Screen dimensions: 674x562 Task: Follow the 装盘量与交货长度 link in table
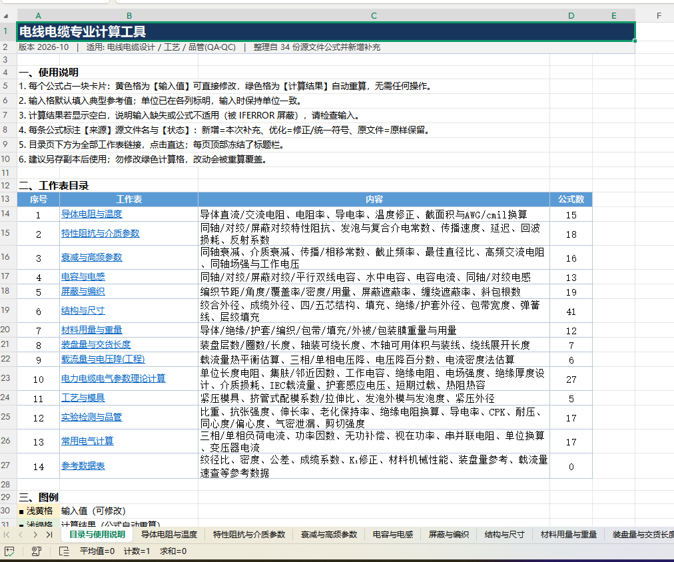click(96, 344)
